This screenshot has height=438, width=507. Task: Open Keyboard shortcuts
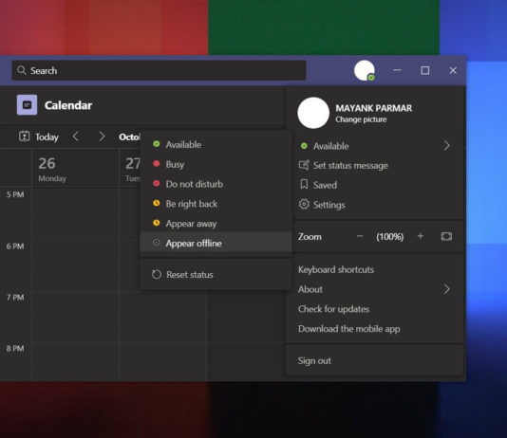(375, 269)
